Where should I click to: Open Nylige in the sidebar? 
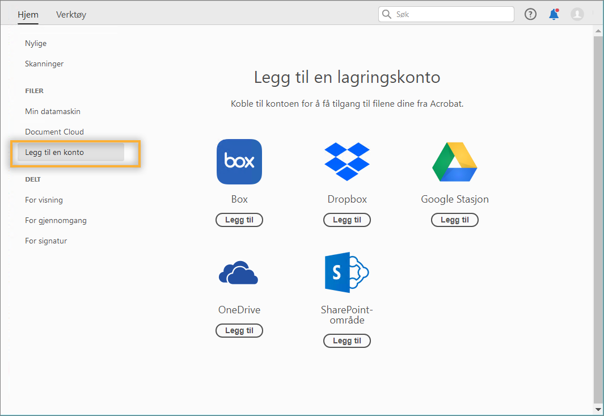(36, 43)
